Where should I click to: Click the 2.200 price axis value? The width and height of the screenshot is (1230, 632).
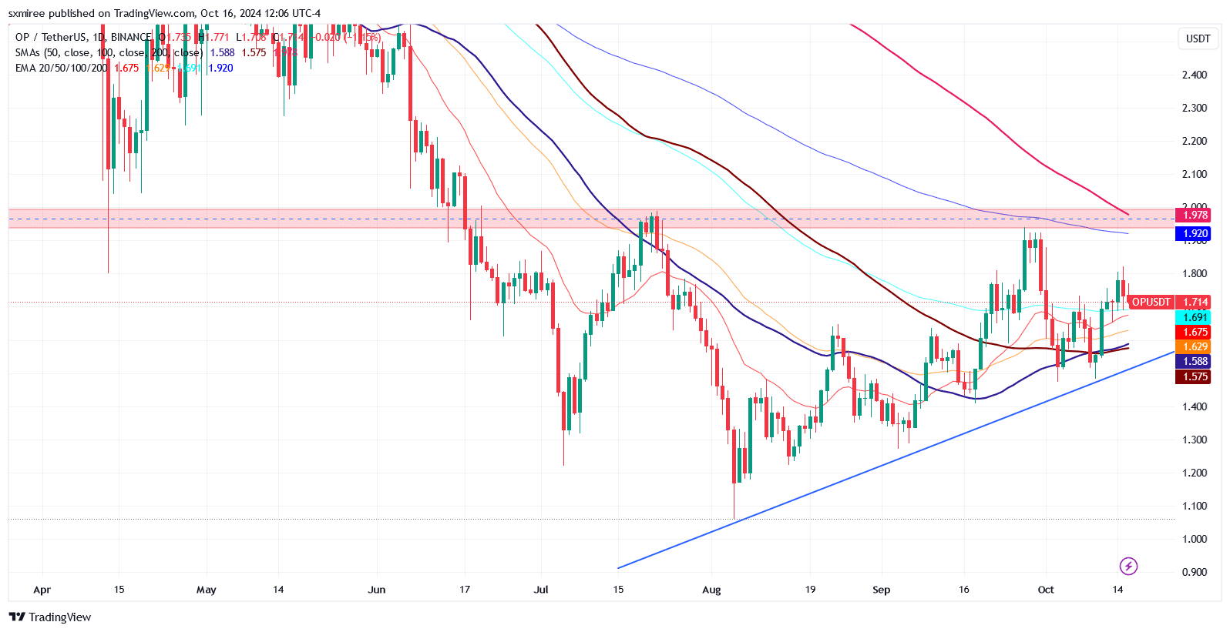[1195, 141]
